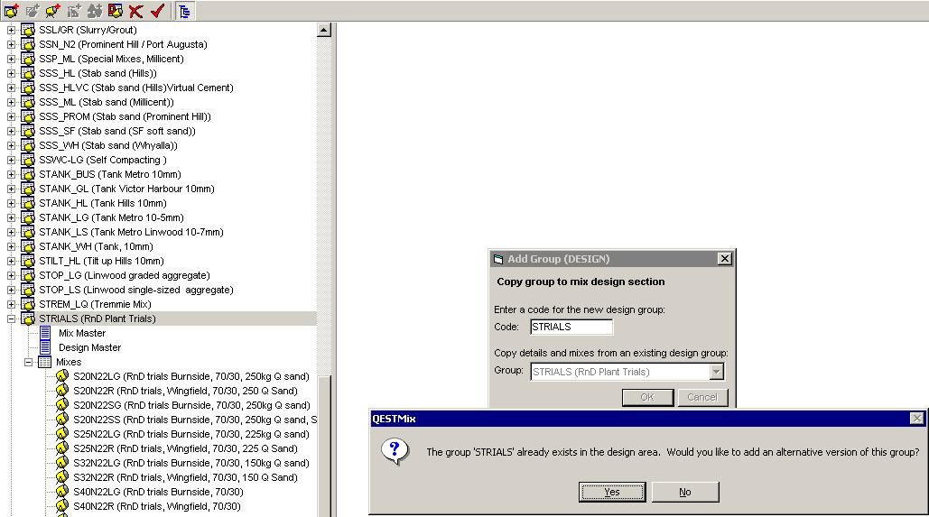The height and width of the screenshot is (517, 929).
Task: Click the add mix icon with yellow mixer
Action: 52,11
